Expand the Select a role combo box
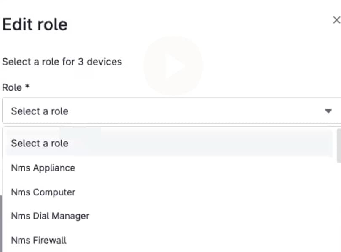Screen dimensions: 341x252 [169, 111]
